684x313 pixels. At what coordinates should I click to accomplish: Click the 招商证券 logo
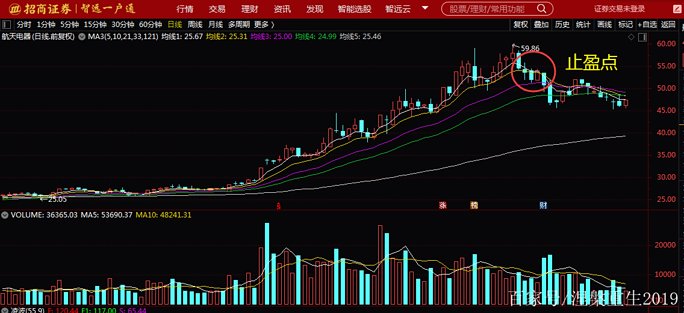tap(39, 9)
